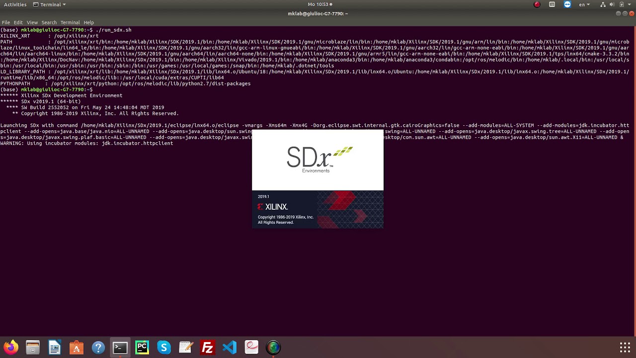Click the 'PYTHONPATH' output line
This screenshot has height=358, width=636.
(x=125, y=84)
